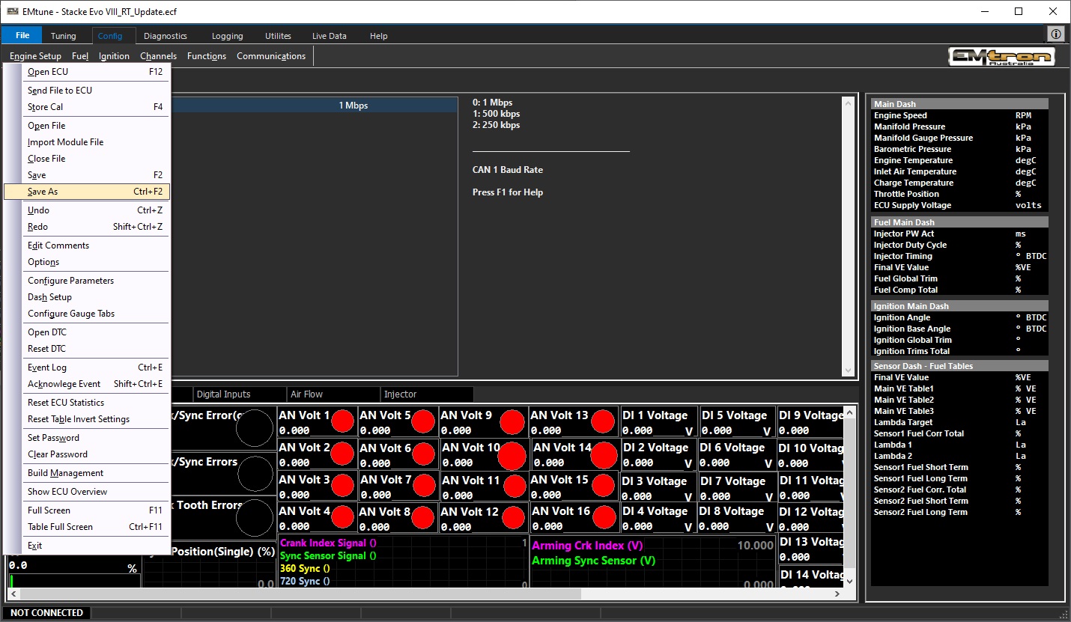1071x622 pixels.
Task: Click the EMtron Australia logo
Action: (1001, 57)
